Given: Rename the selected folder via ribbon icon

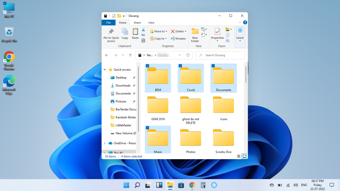Looking at the screenshot, I should click(179, 38).
